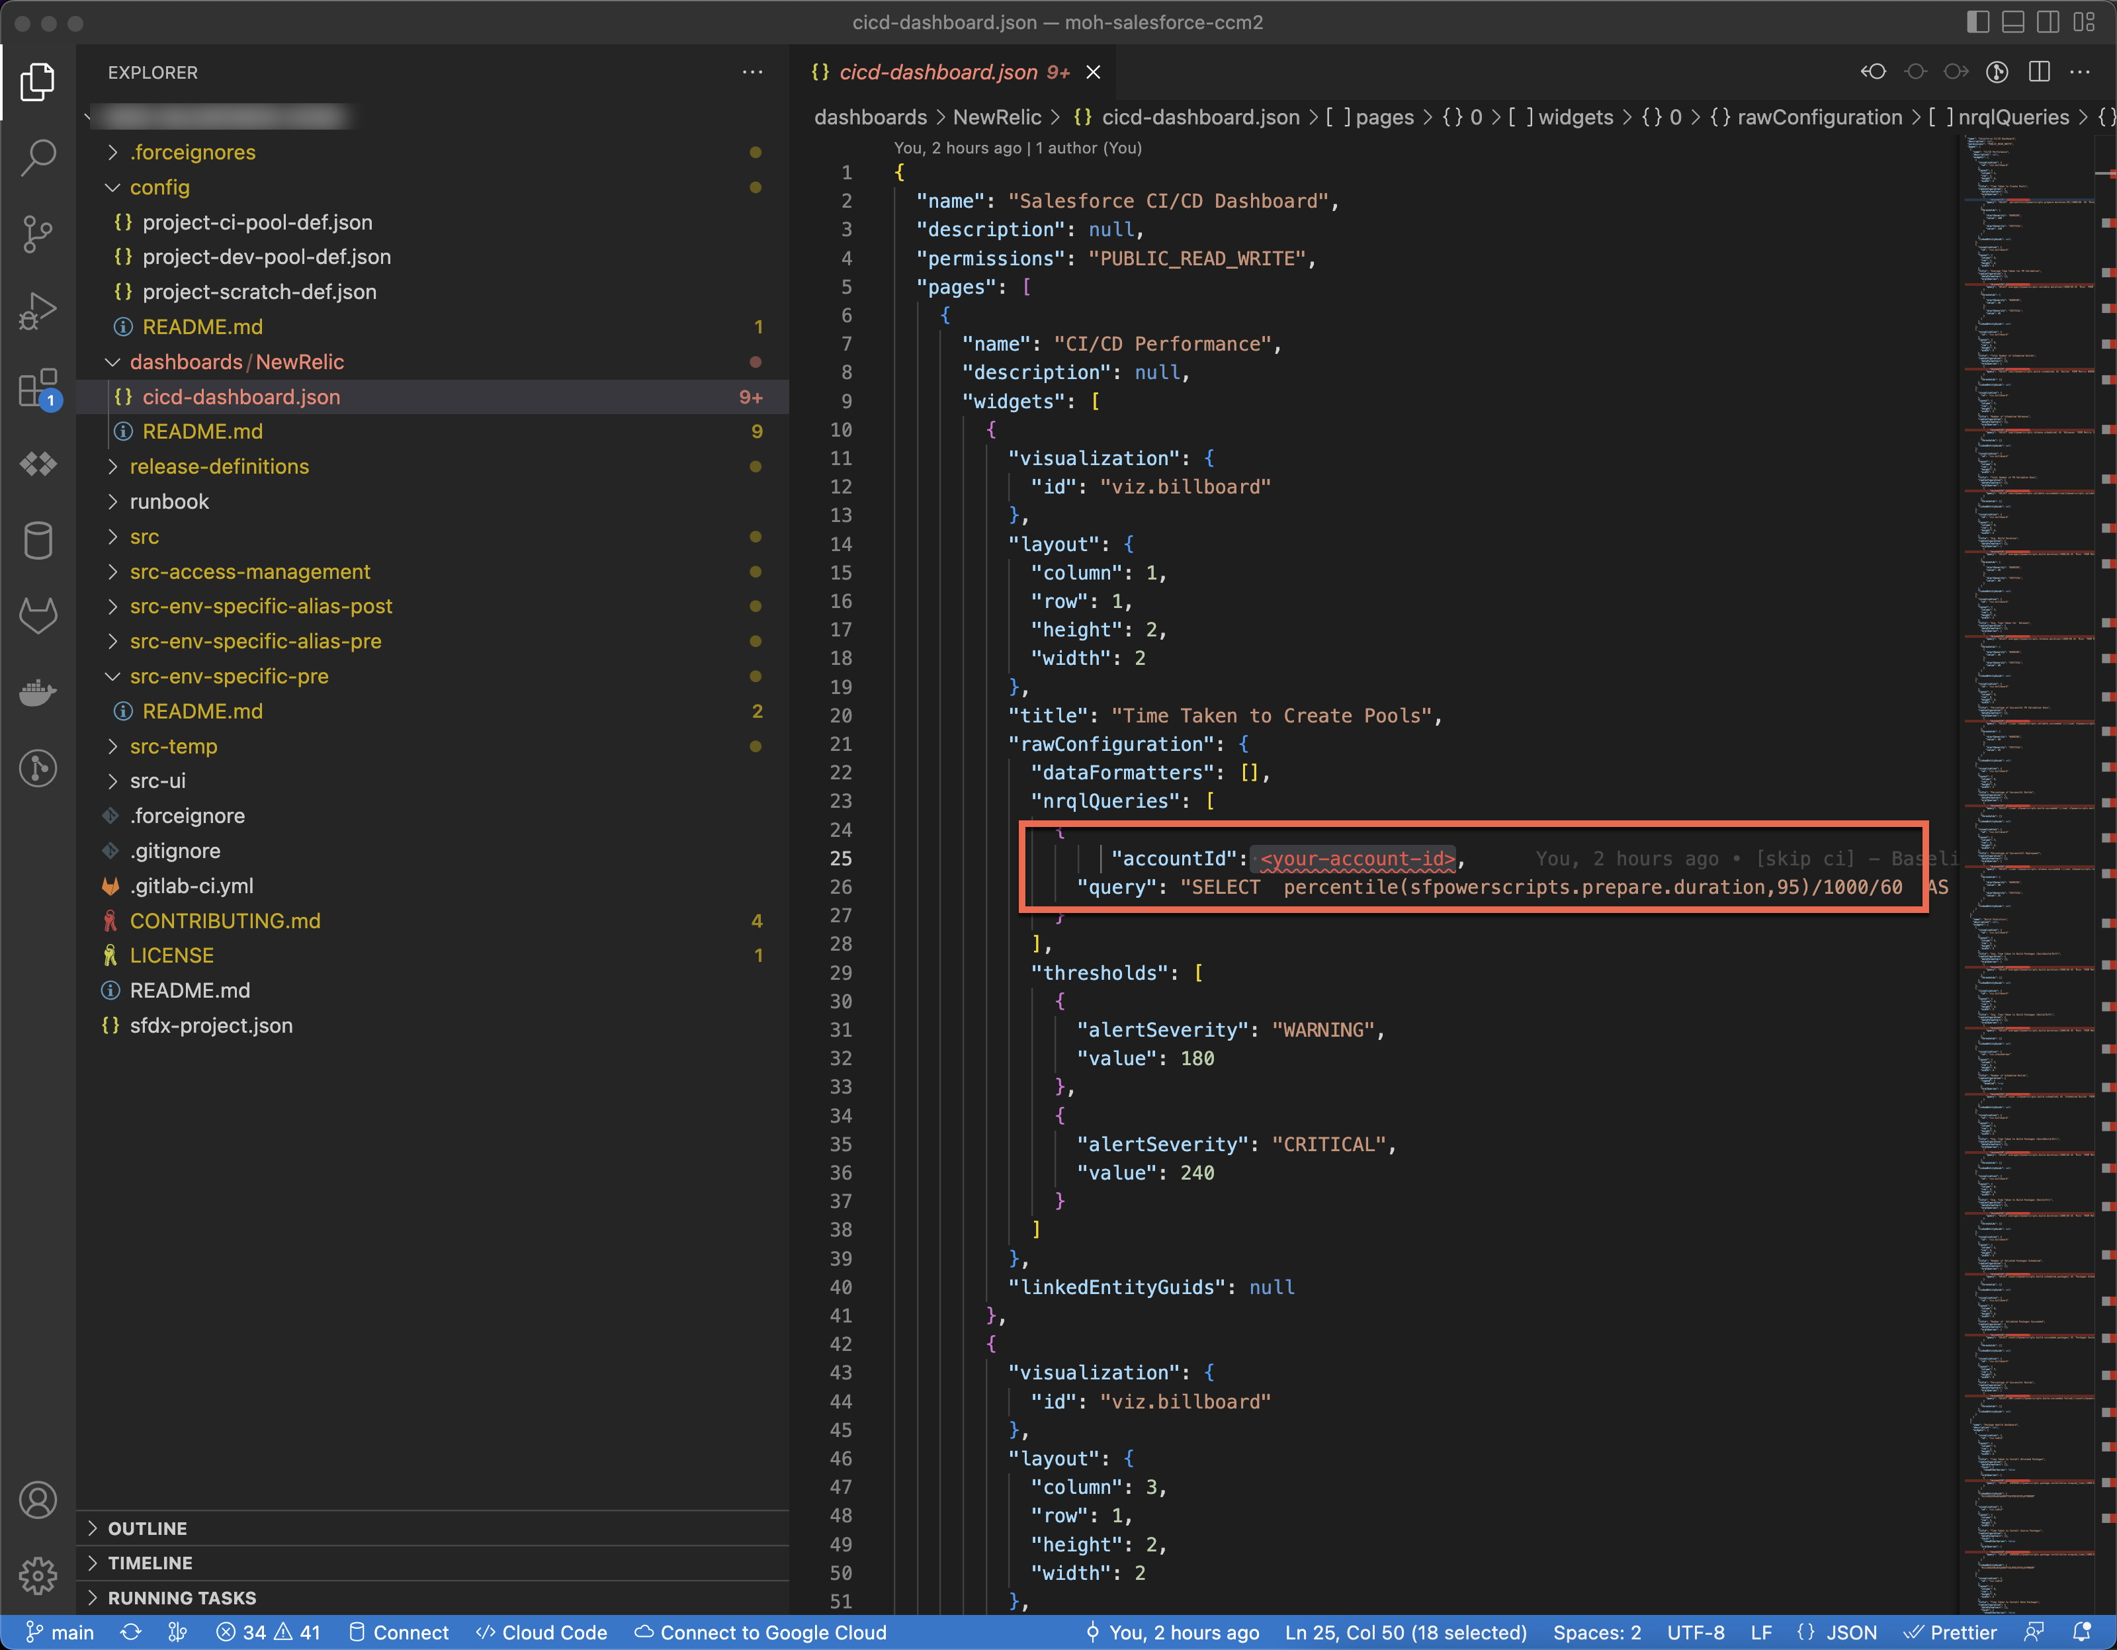
Task: Click Connect in status bar
Action: click(x=398, y=1633)
